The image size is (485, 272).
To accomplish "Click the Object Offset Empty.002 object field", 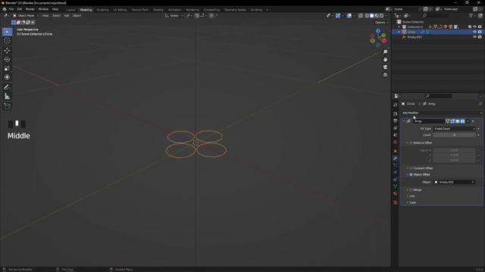I will pos(455,182).
